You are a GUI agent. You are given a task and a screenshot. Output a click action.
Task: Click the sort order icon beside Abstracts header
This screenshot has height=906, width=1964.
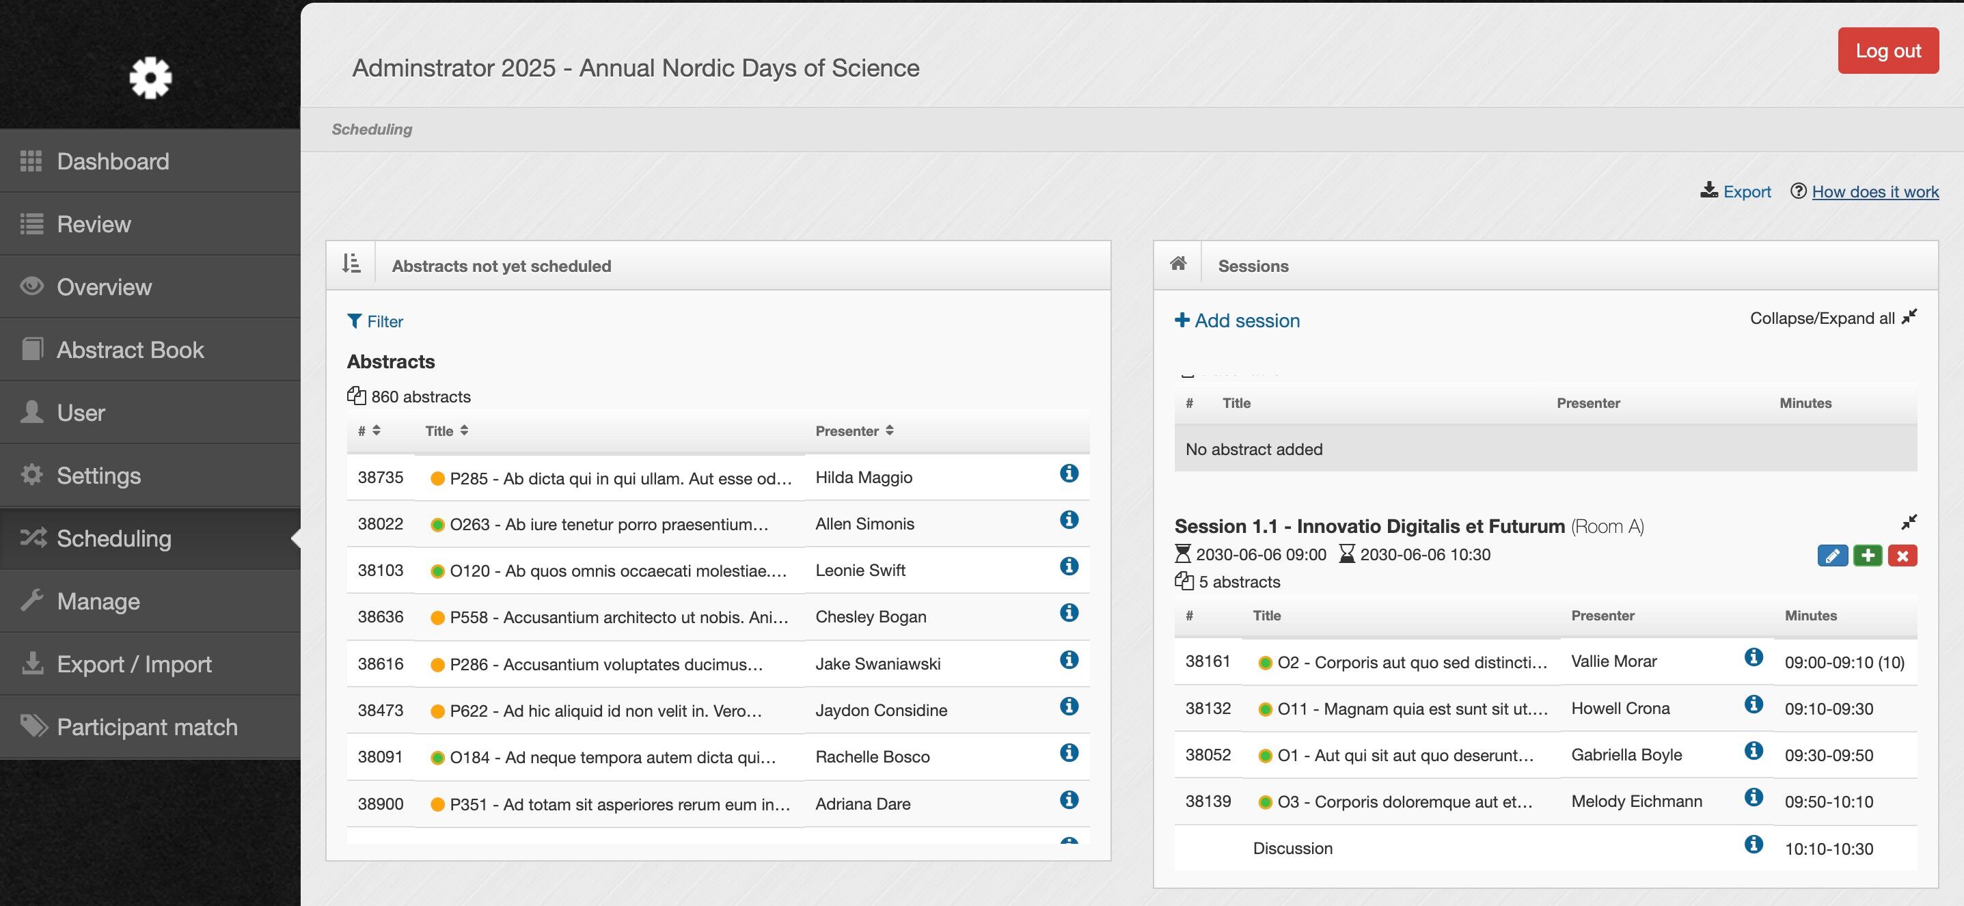point(351,264)
